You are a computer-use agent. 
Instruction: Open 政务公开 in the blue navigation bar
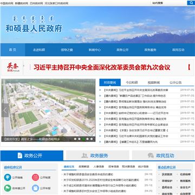tap(122, 50)
